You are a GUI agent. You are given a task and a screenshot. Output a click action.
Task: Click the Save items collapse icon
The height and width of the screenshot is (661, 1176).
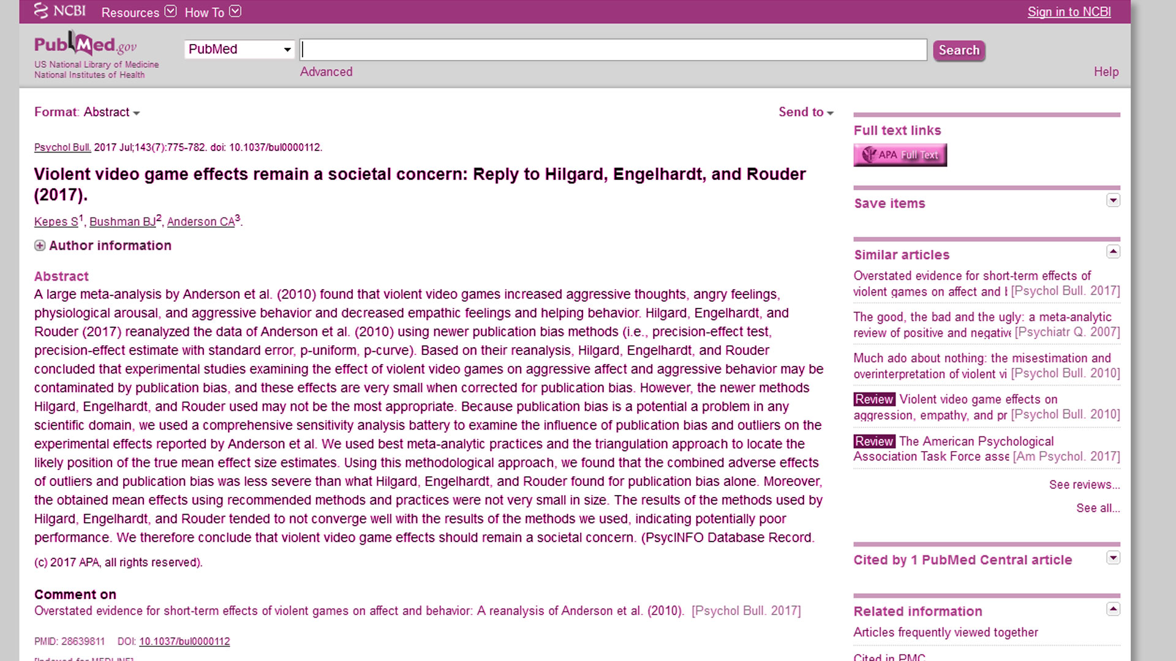[1113, 200]
